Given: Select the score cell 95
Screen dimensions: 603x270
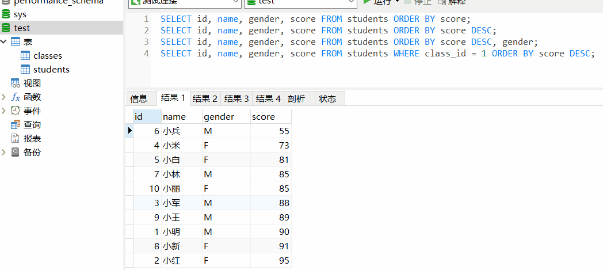Looking at the screenshot, I should [x=271, y=260].
